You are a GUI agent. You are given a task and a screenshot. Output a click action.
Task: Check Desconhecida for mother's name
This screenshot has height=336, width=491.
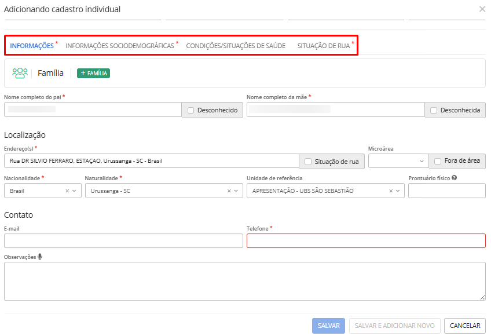point(434,110)
